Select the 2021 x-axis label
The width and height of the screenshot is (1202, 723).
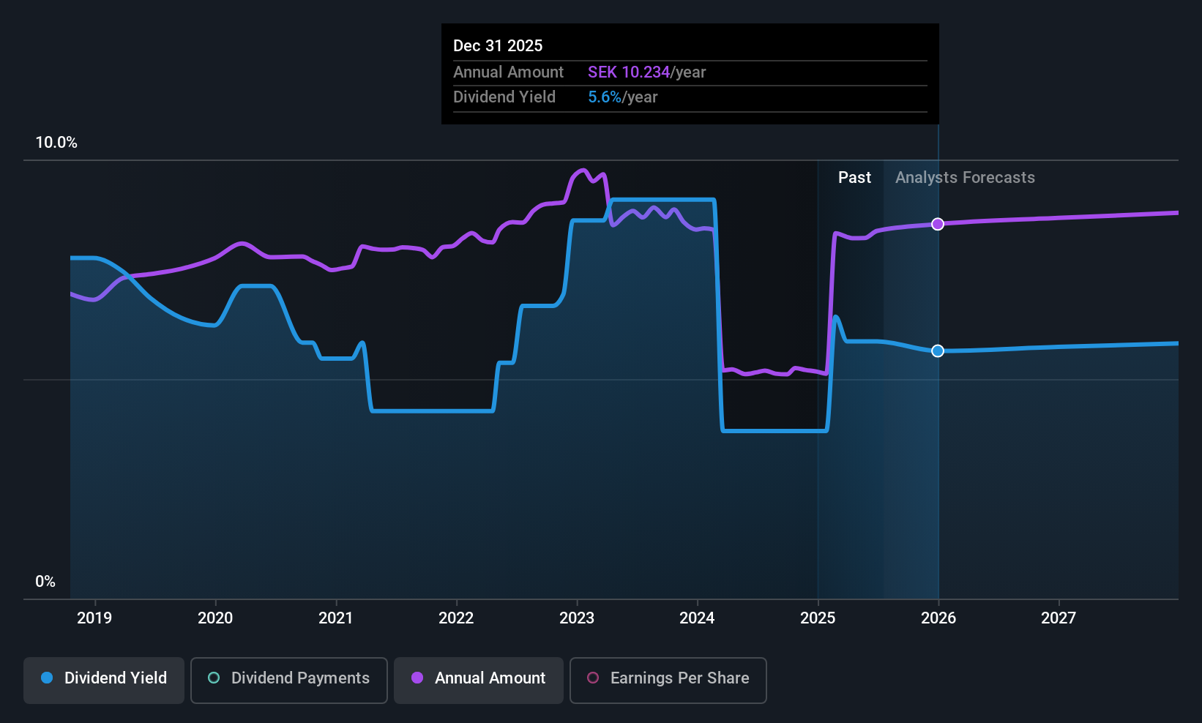point(336,618)
